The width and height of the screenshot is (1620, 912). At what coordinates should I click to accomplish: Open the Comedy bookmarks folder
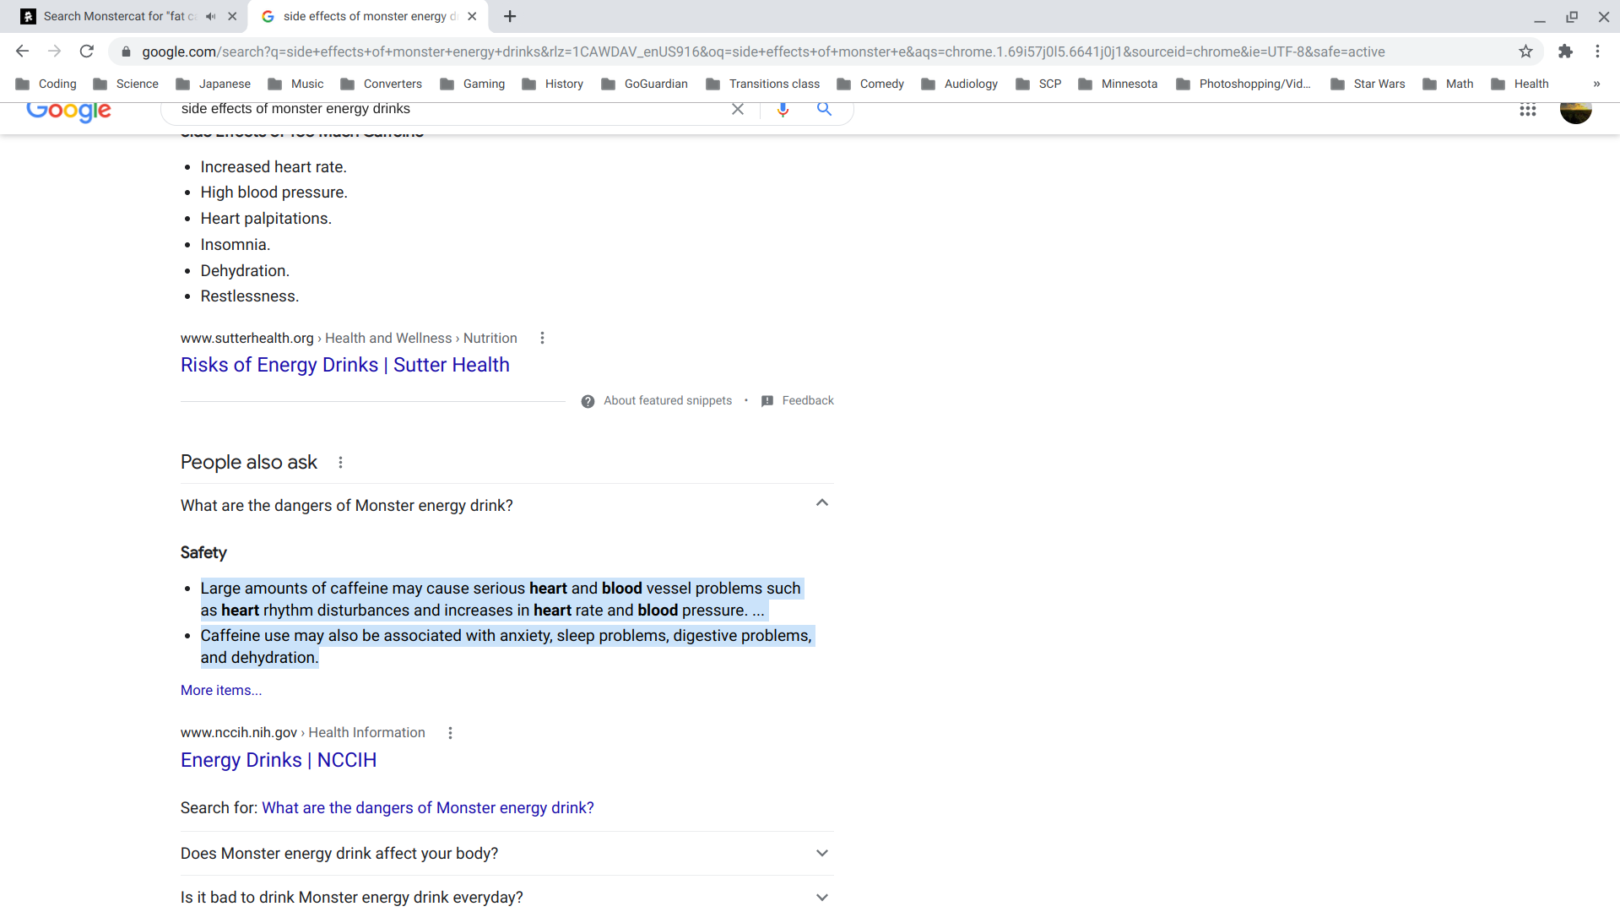point(870,84)
